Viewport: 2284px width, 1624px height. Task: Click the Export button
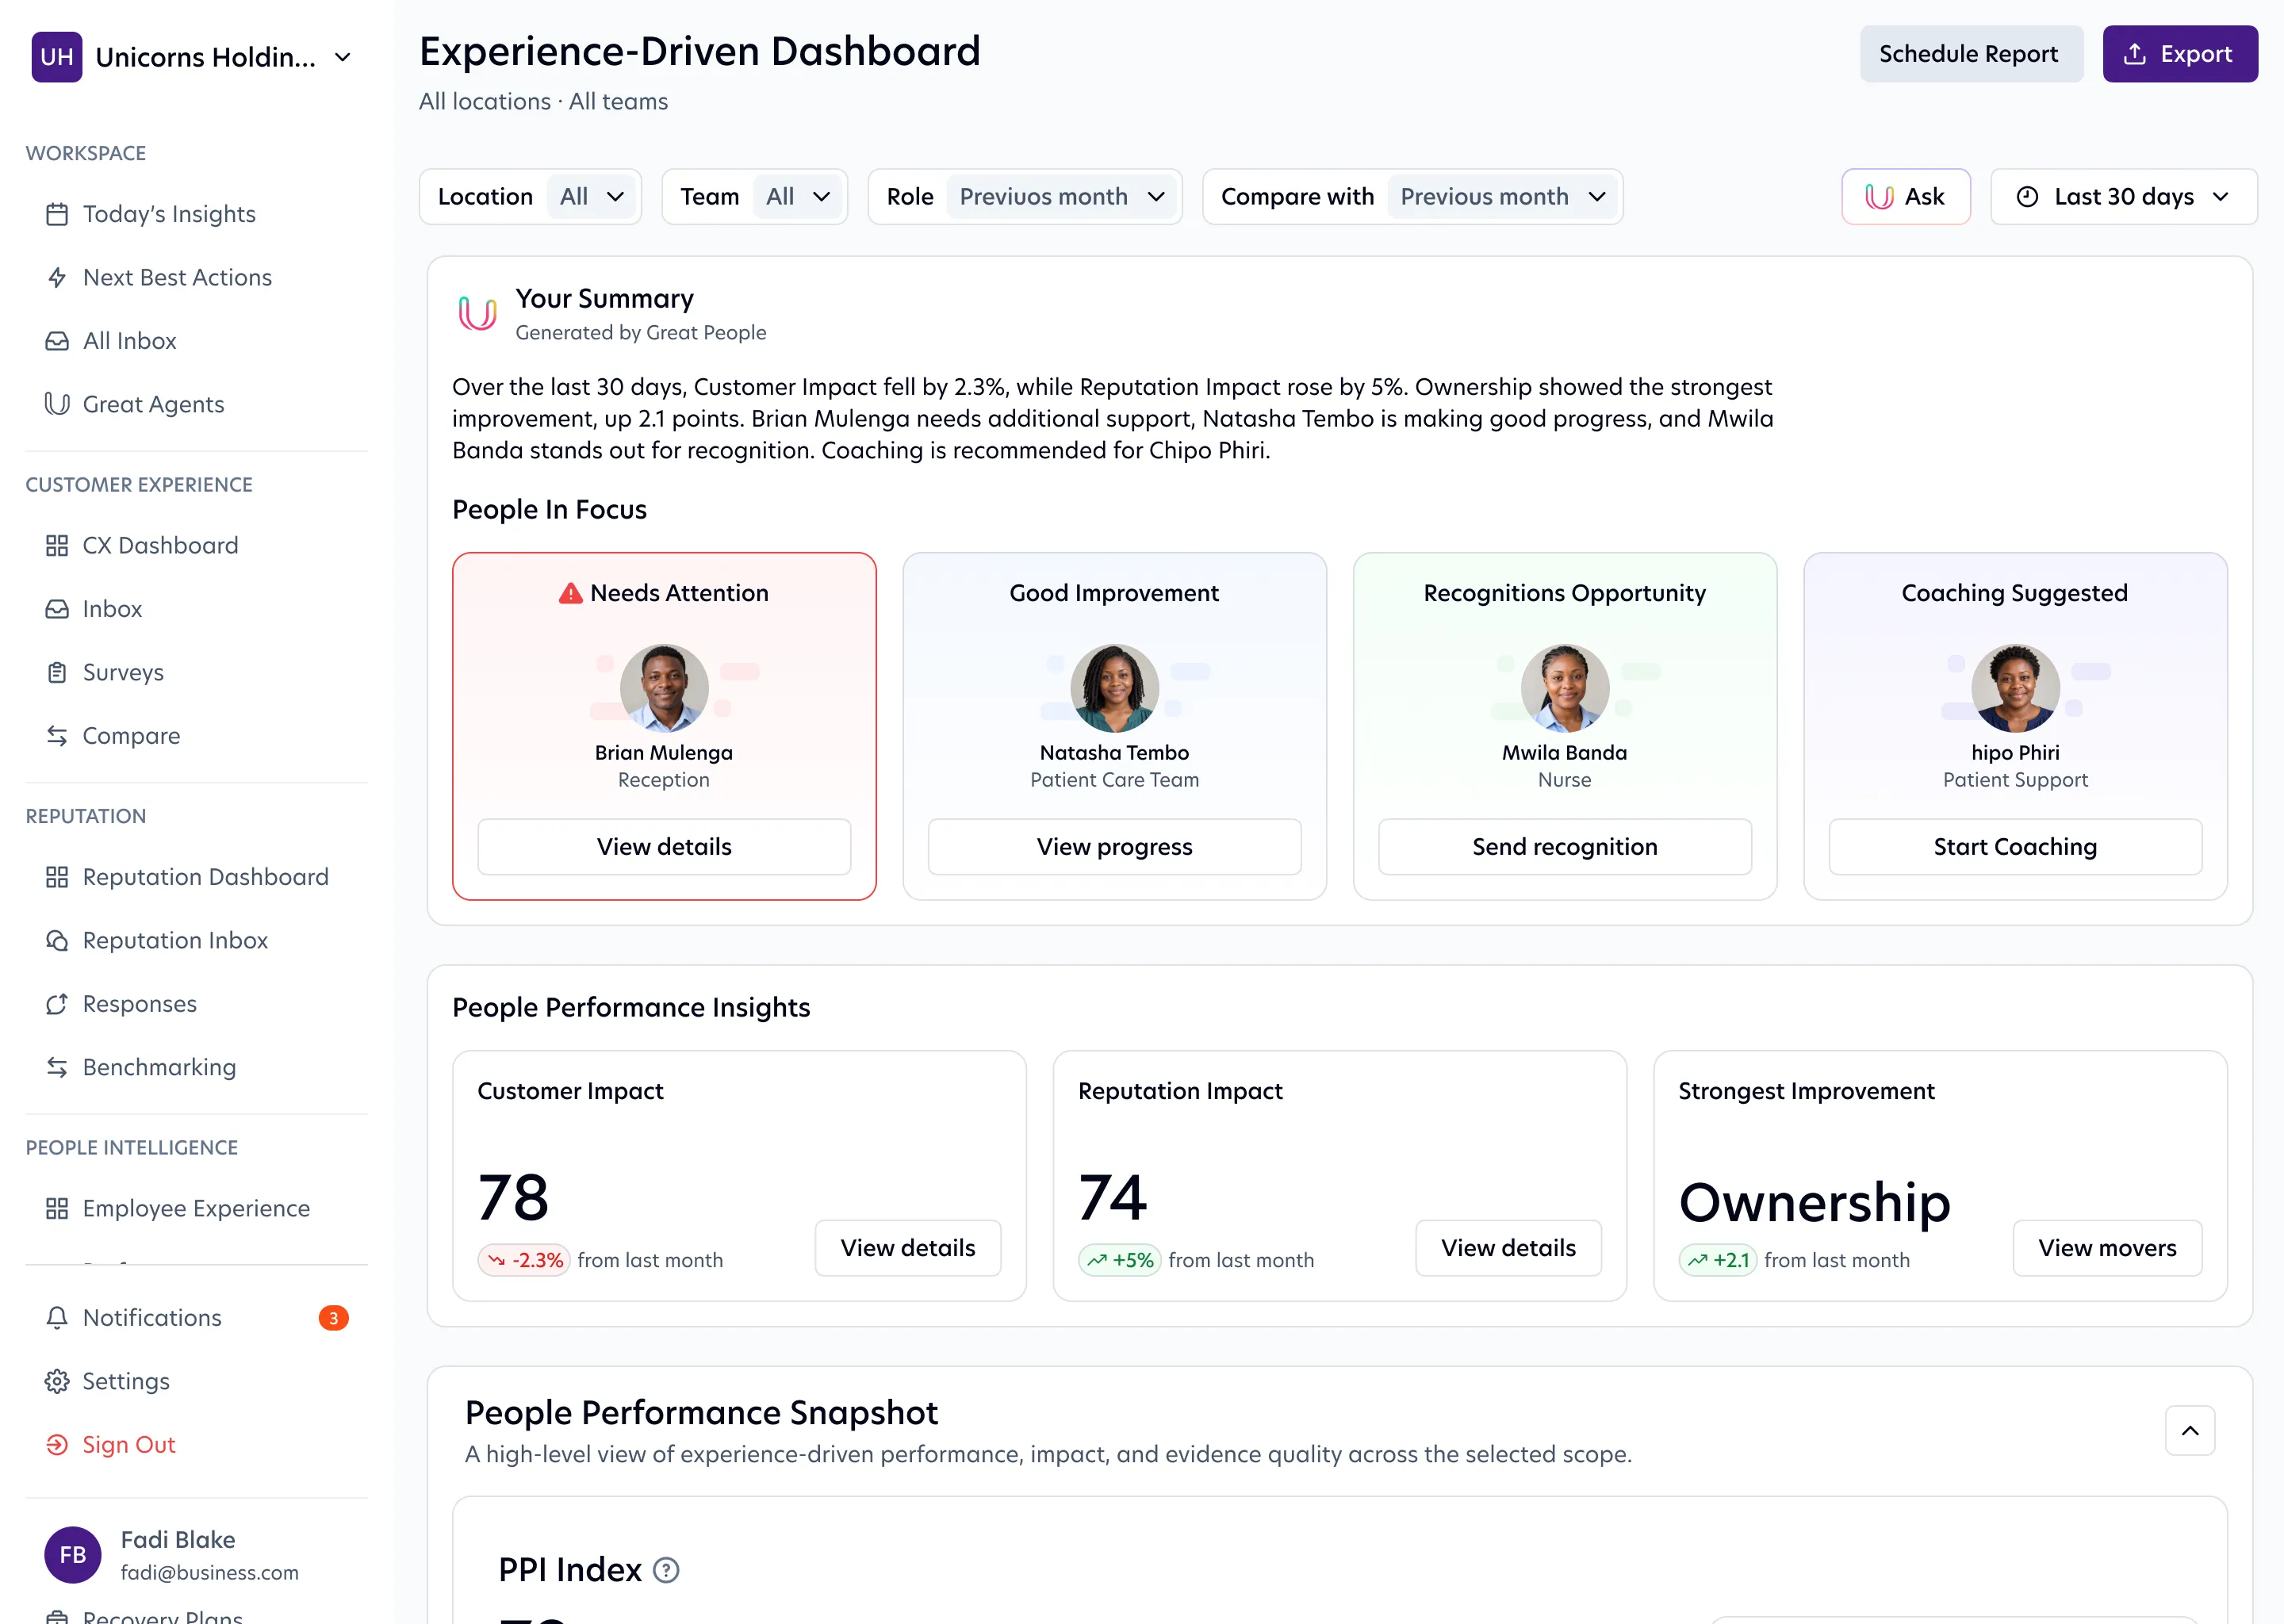pos(2180,54)
